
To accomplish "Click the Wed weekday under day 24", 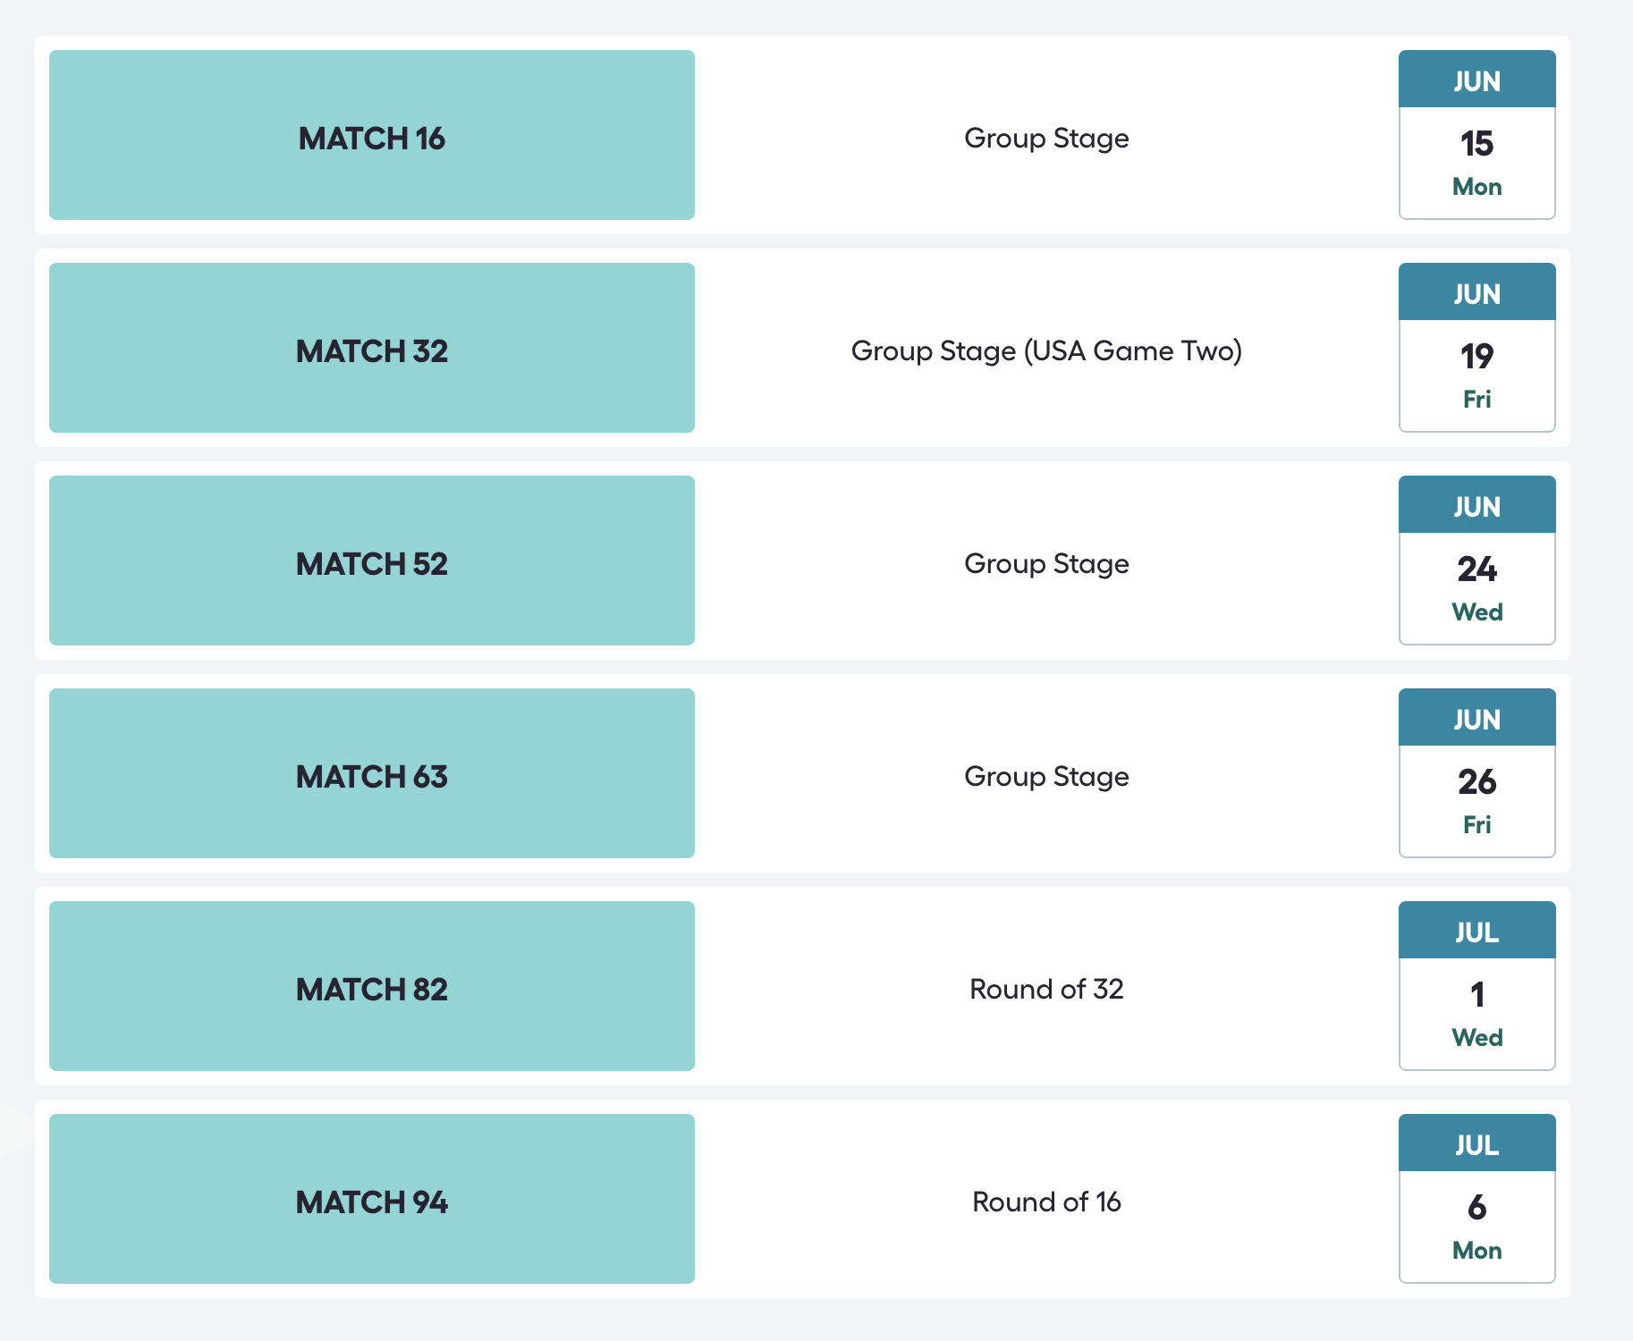I will pos(1476,612).
